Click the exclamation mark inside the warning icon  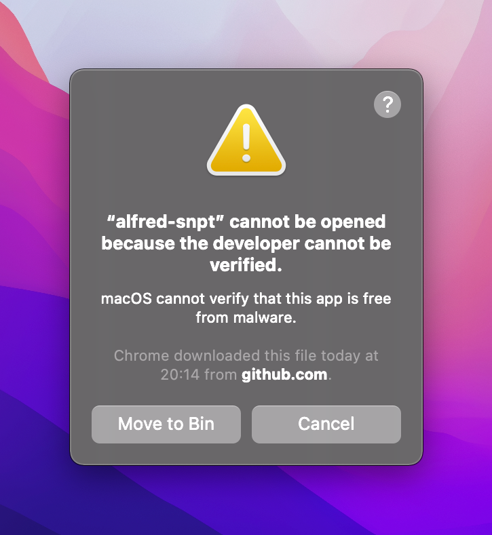[x=246, y=143]
